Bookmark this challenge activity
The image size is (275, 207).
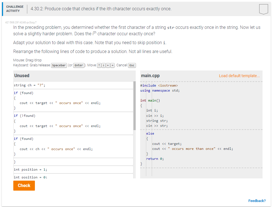point(263,9)
